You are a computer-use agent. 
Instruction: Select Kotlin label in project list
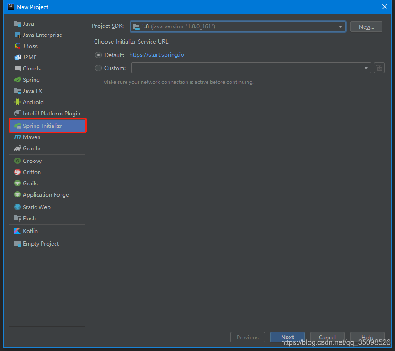[x=30, y=231]
